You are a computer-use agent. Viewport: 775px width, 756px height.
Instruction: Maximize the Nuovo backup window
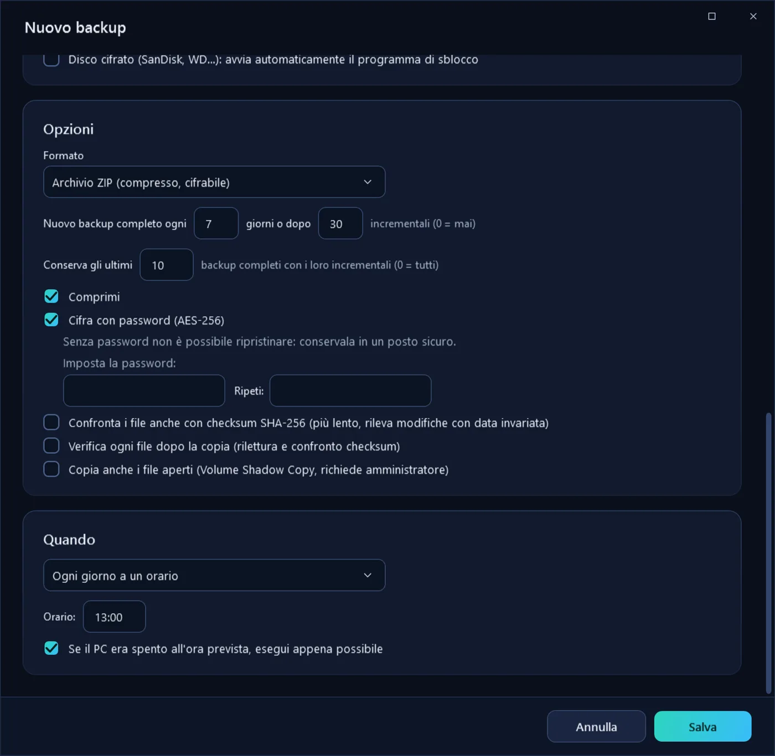pos(712,16)
